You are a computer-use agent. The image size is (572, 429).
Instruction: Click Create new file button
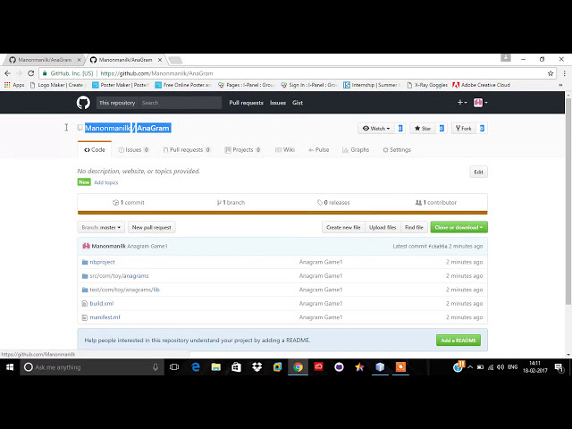point(343,227)
